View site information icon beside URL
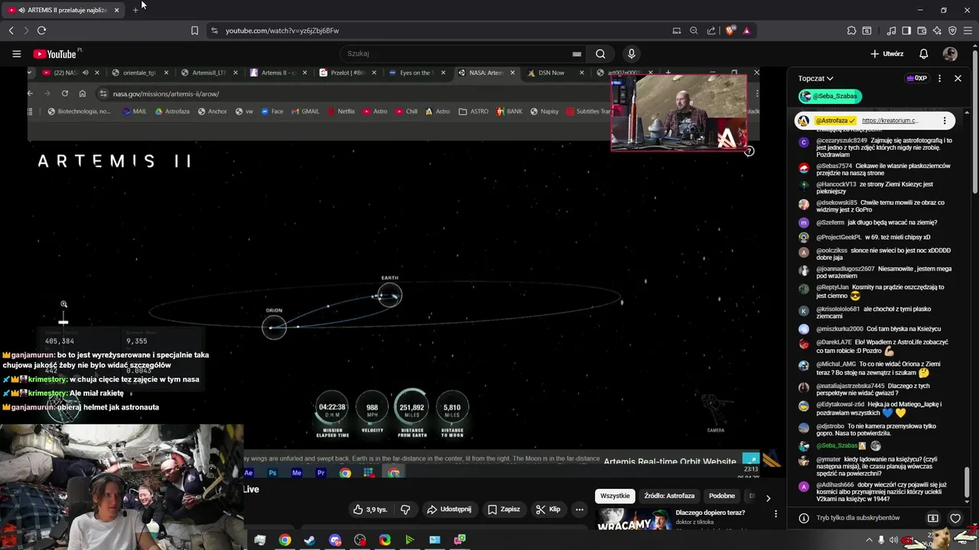This screenshot has width=979, height=550. (x=214, y=31)
